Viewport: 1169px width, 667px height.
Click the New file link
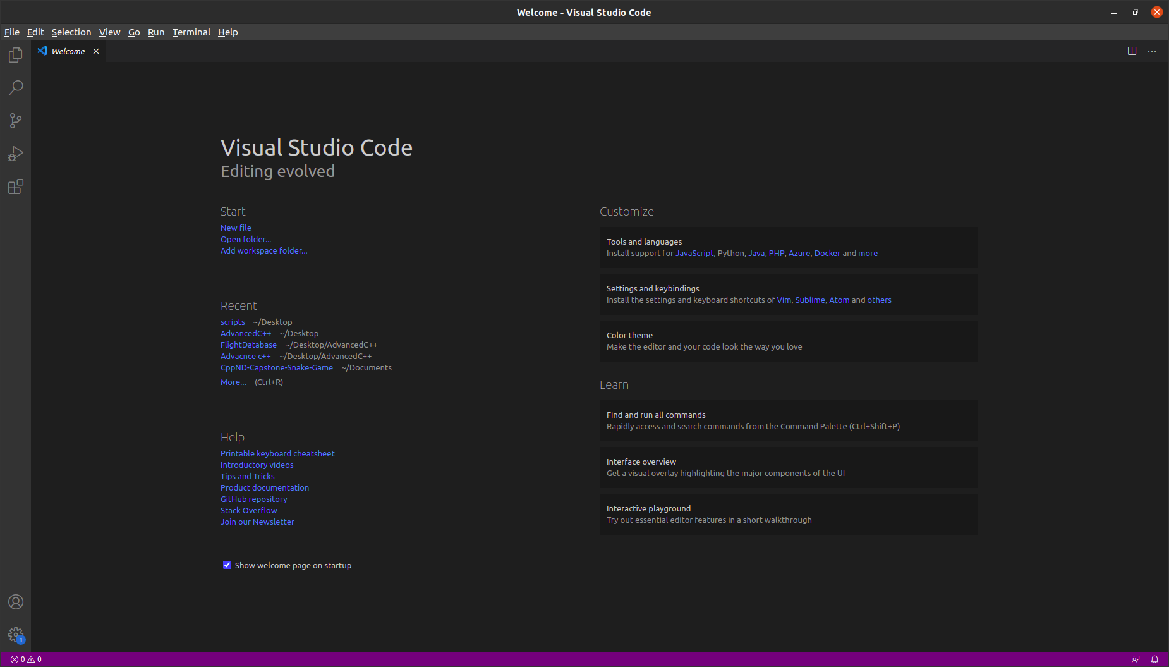(x=236, y=228)
